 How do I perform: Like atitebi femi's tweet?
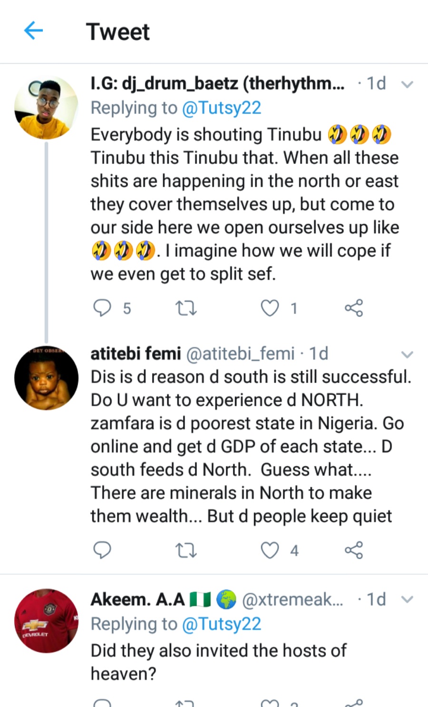tap(270, 550)
